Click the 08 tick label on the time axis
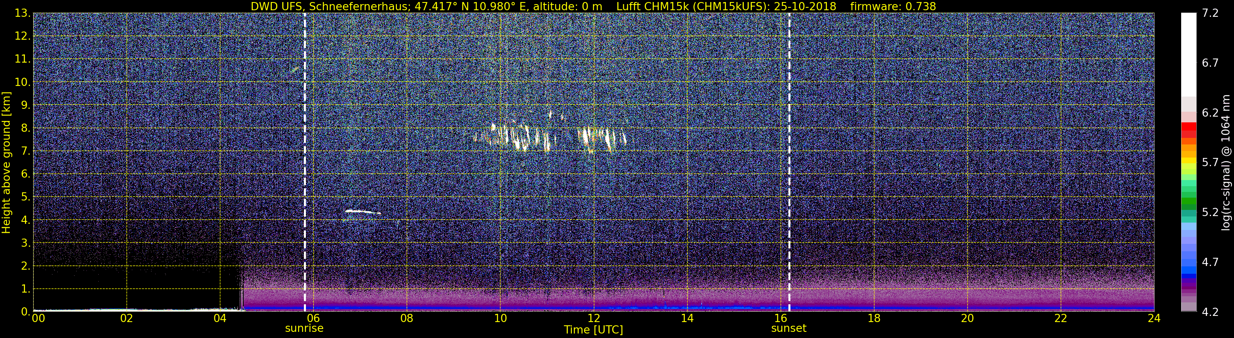Viewport: 1234px width, 338px height. [x=407, y=319]
